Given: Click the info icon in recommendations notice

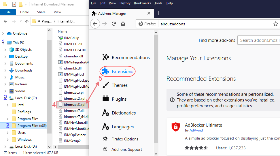Looking at the screenshot, I should (172, 100).
